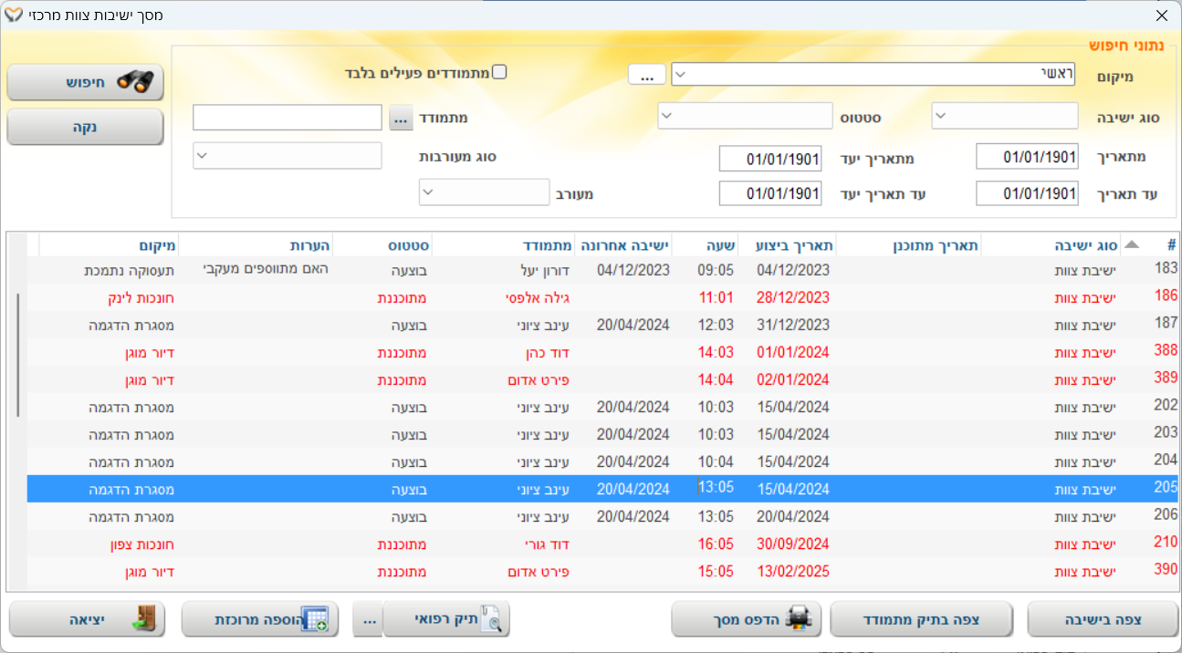Click the calendar icon for הוספה מרוכזת
Image resolution: width=1182 pixels, height=653 pixels.
coord(314,619)
